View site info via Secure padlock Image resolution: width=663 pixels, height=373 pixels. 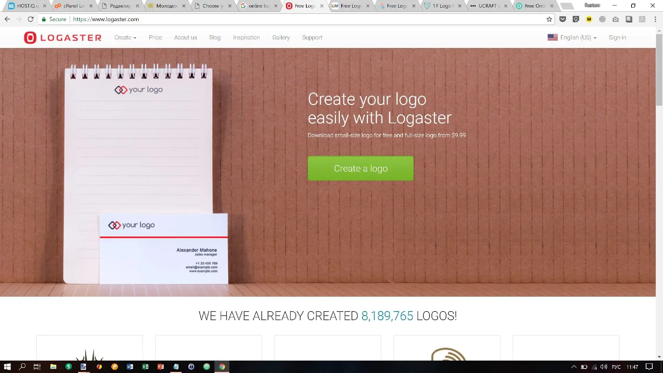[54, 19]
